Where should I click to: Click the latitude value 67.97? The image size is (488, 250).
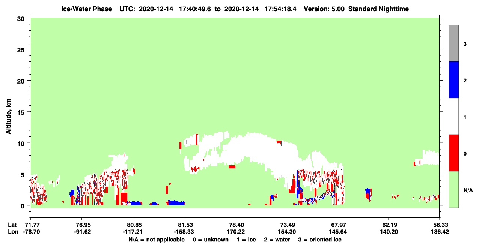[337, 225]
